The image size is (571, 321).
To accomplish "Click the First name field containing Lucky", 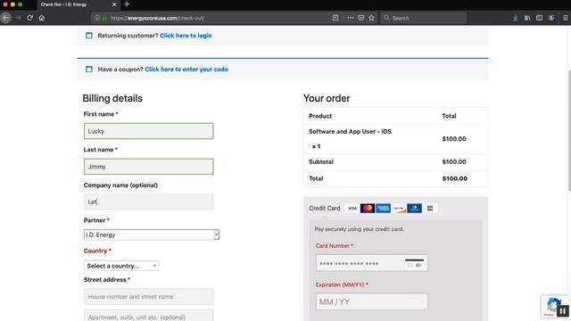I will coord(149,131).
